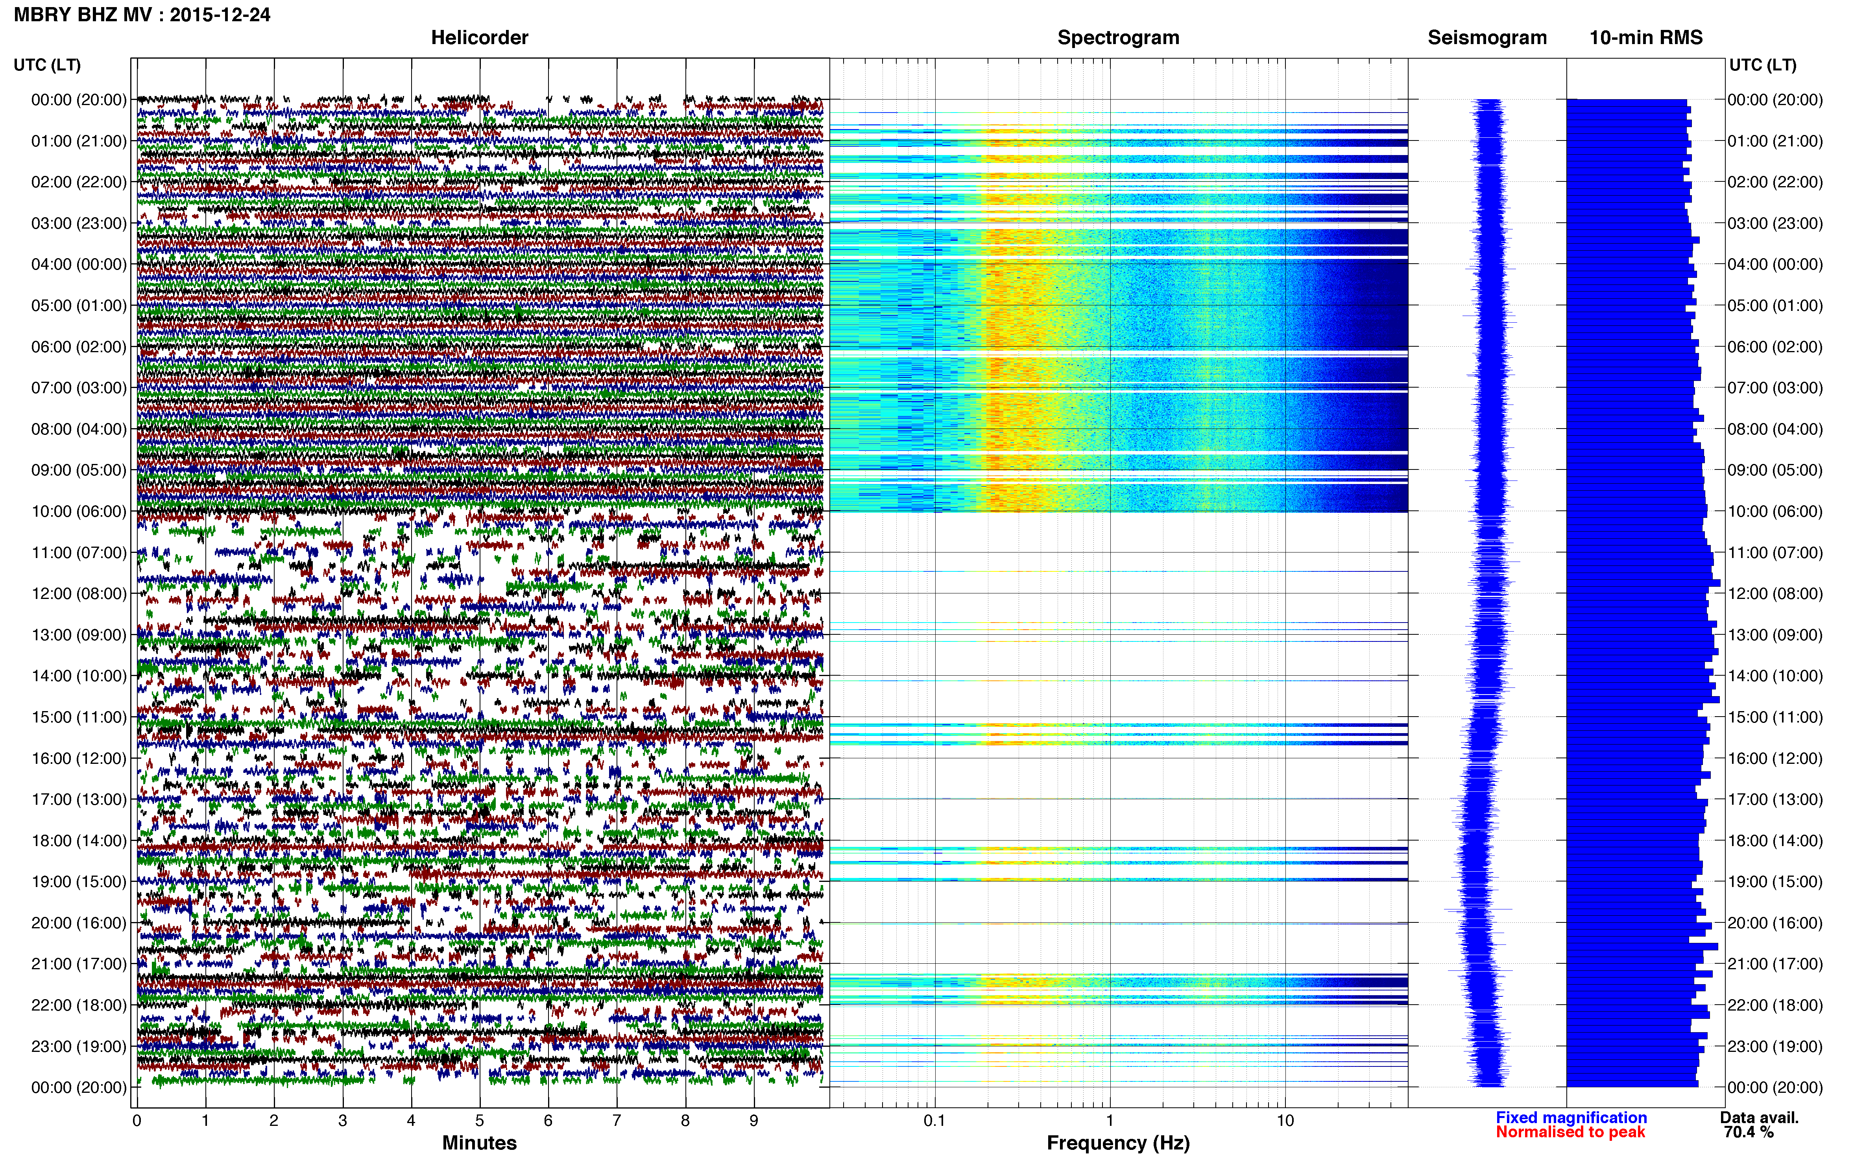Click right time label '17:00 (13:00)'

pos(1775,800)
